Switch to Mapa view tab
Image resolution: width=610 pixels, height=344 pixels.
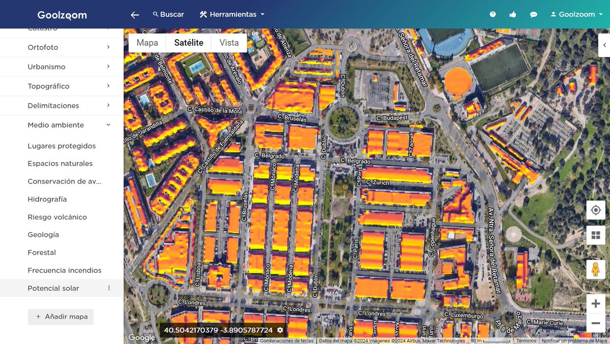point(147,43)
